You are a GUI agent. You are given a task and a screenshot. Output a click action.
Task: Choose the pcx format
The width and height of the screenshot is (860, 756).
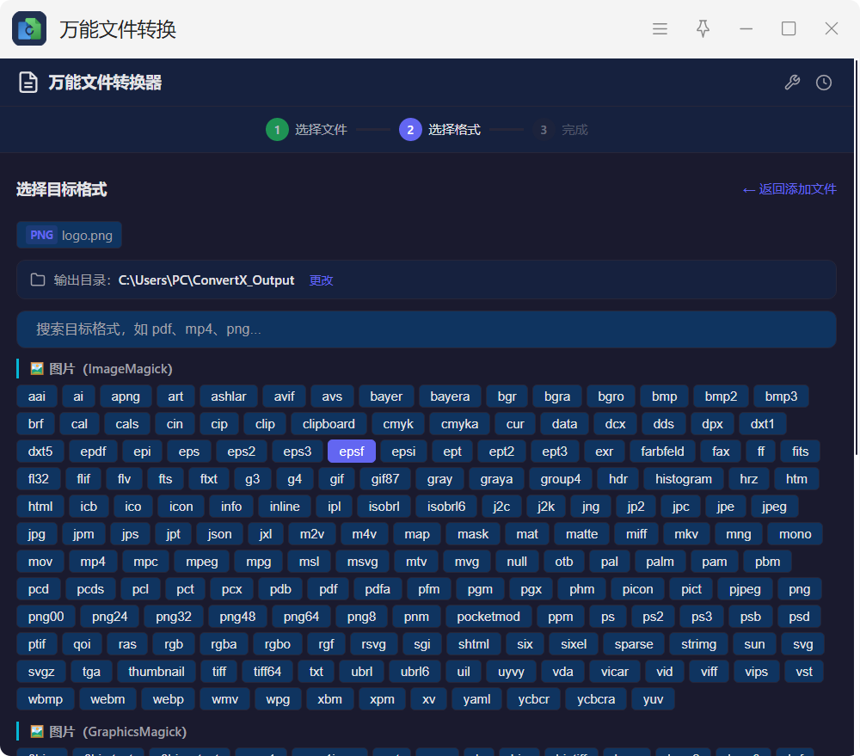pos(231,589)
